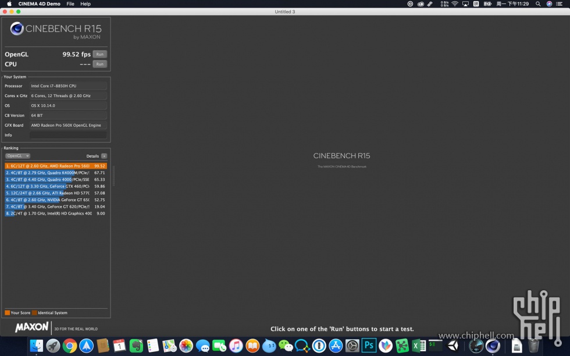Run the CPU benchmark test
This screenshot has height=356, width=570.
point(99,64)
